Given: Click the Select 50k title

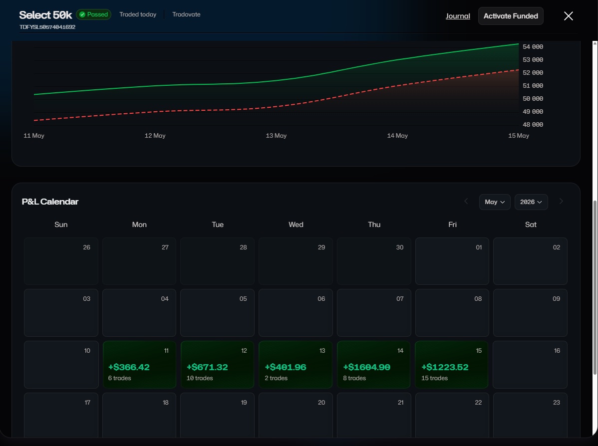Looking at the screenshot, I should click(45, 15).
